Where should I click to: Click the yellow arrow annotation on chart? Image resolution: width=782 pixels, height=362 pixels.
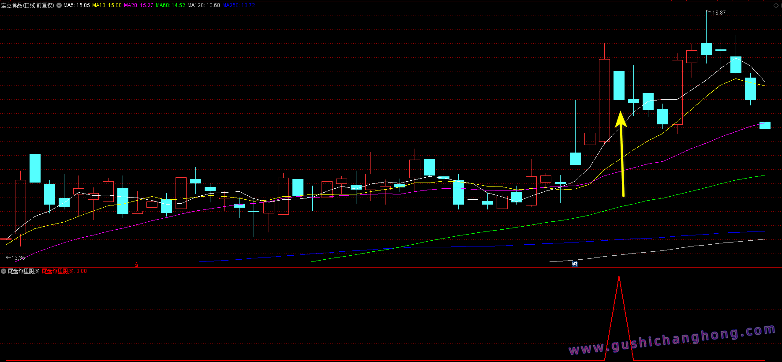tap(622, 154)
